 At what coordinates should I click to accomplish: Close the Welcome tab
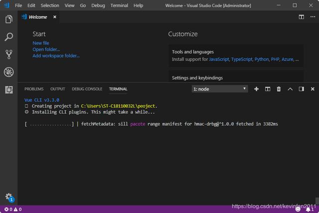point(55,17)
